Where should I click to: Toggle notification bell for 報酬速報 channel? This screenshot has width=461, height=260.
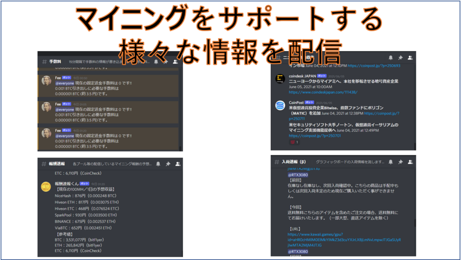click(158, 163)
